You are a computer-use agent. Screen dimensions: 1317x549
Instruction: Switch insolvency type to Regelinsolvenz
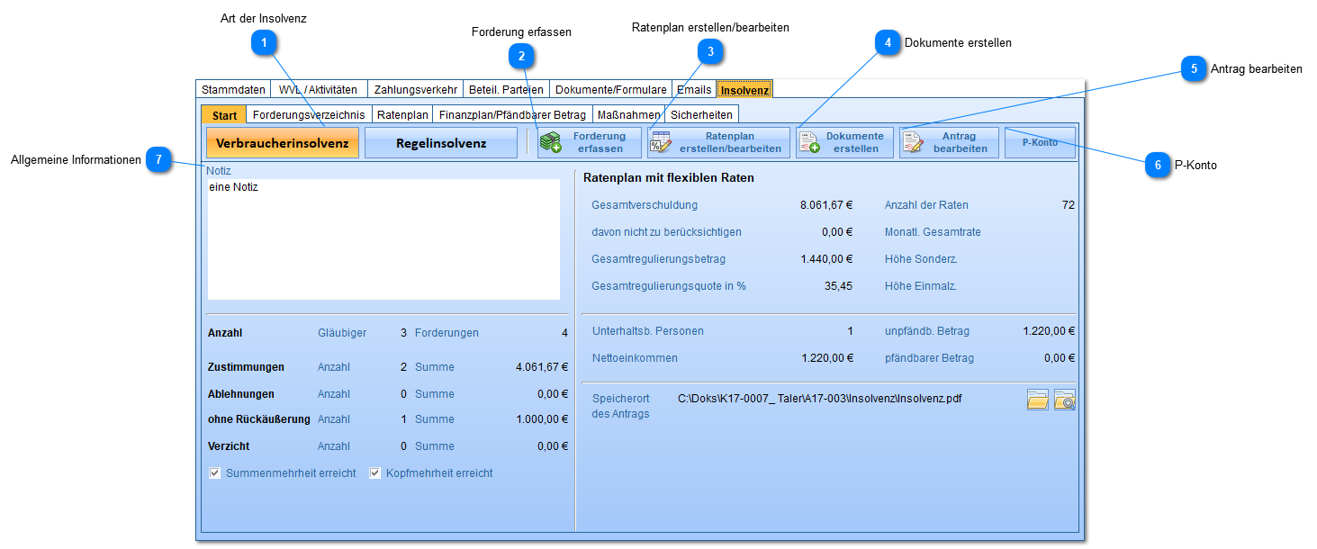tap(441, 143)
